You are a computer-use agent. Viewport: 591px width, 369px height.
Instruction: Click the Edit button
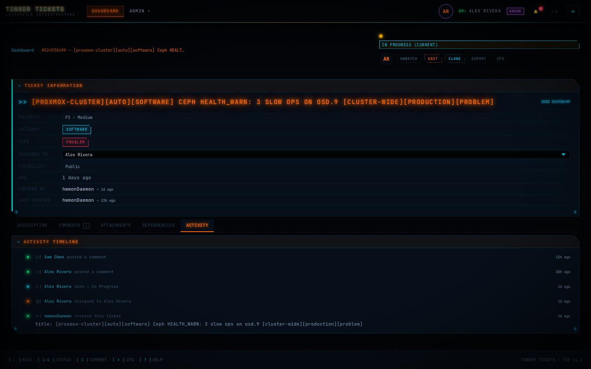[433, 59]
